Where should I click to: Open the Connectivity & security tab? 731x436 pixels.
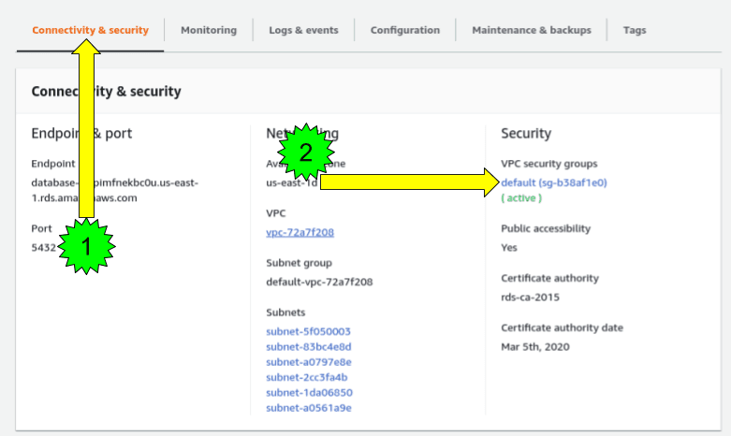coord(90,30)
